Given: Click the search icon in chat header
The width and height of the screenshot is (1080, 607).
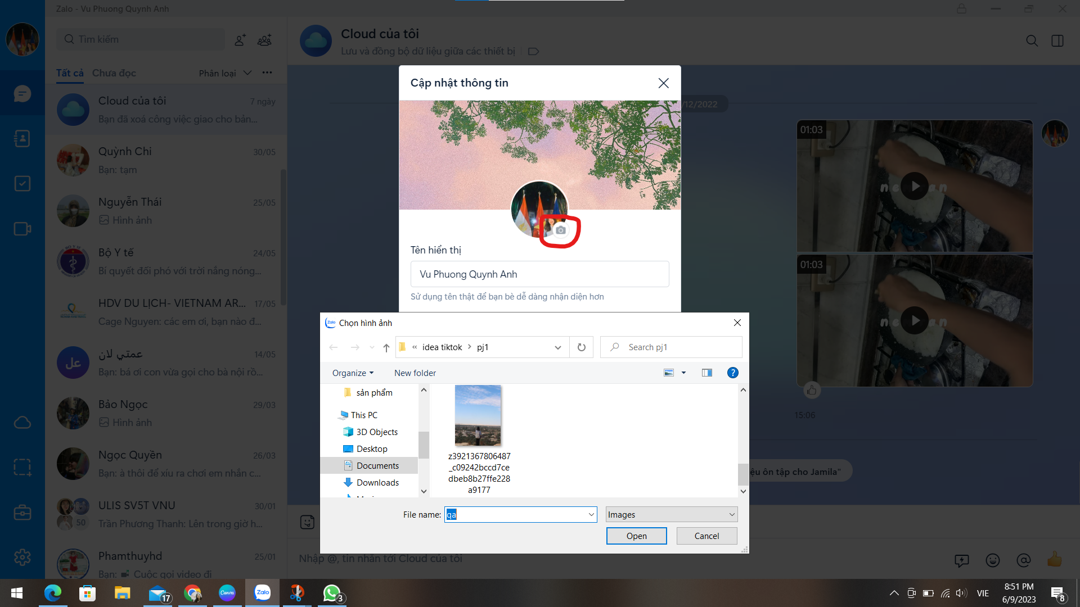Looking at the screenshot, I should point(1032,40).
